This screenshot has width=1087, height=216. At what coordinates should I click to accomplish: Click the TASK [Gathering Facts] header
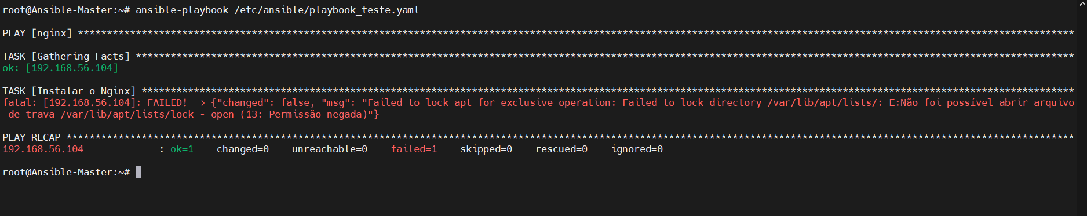(x=66, y=56)
